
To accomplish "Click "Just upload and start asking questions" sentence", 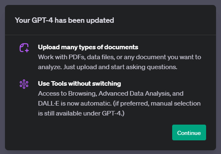I will [x=120, y=67].
